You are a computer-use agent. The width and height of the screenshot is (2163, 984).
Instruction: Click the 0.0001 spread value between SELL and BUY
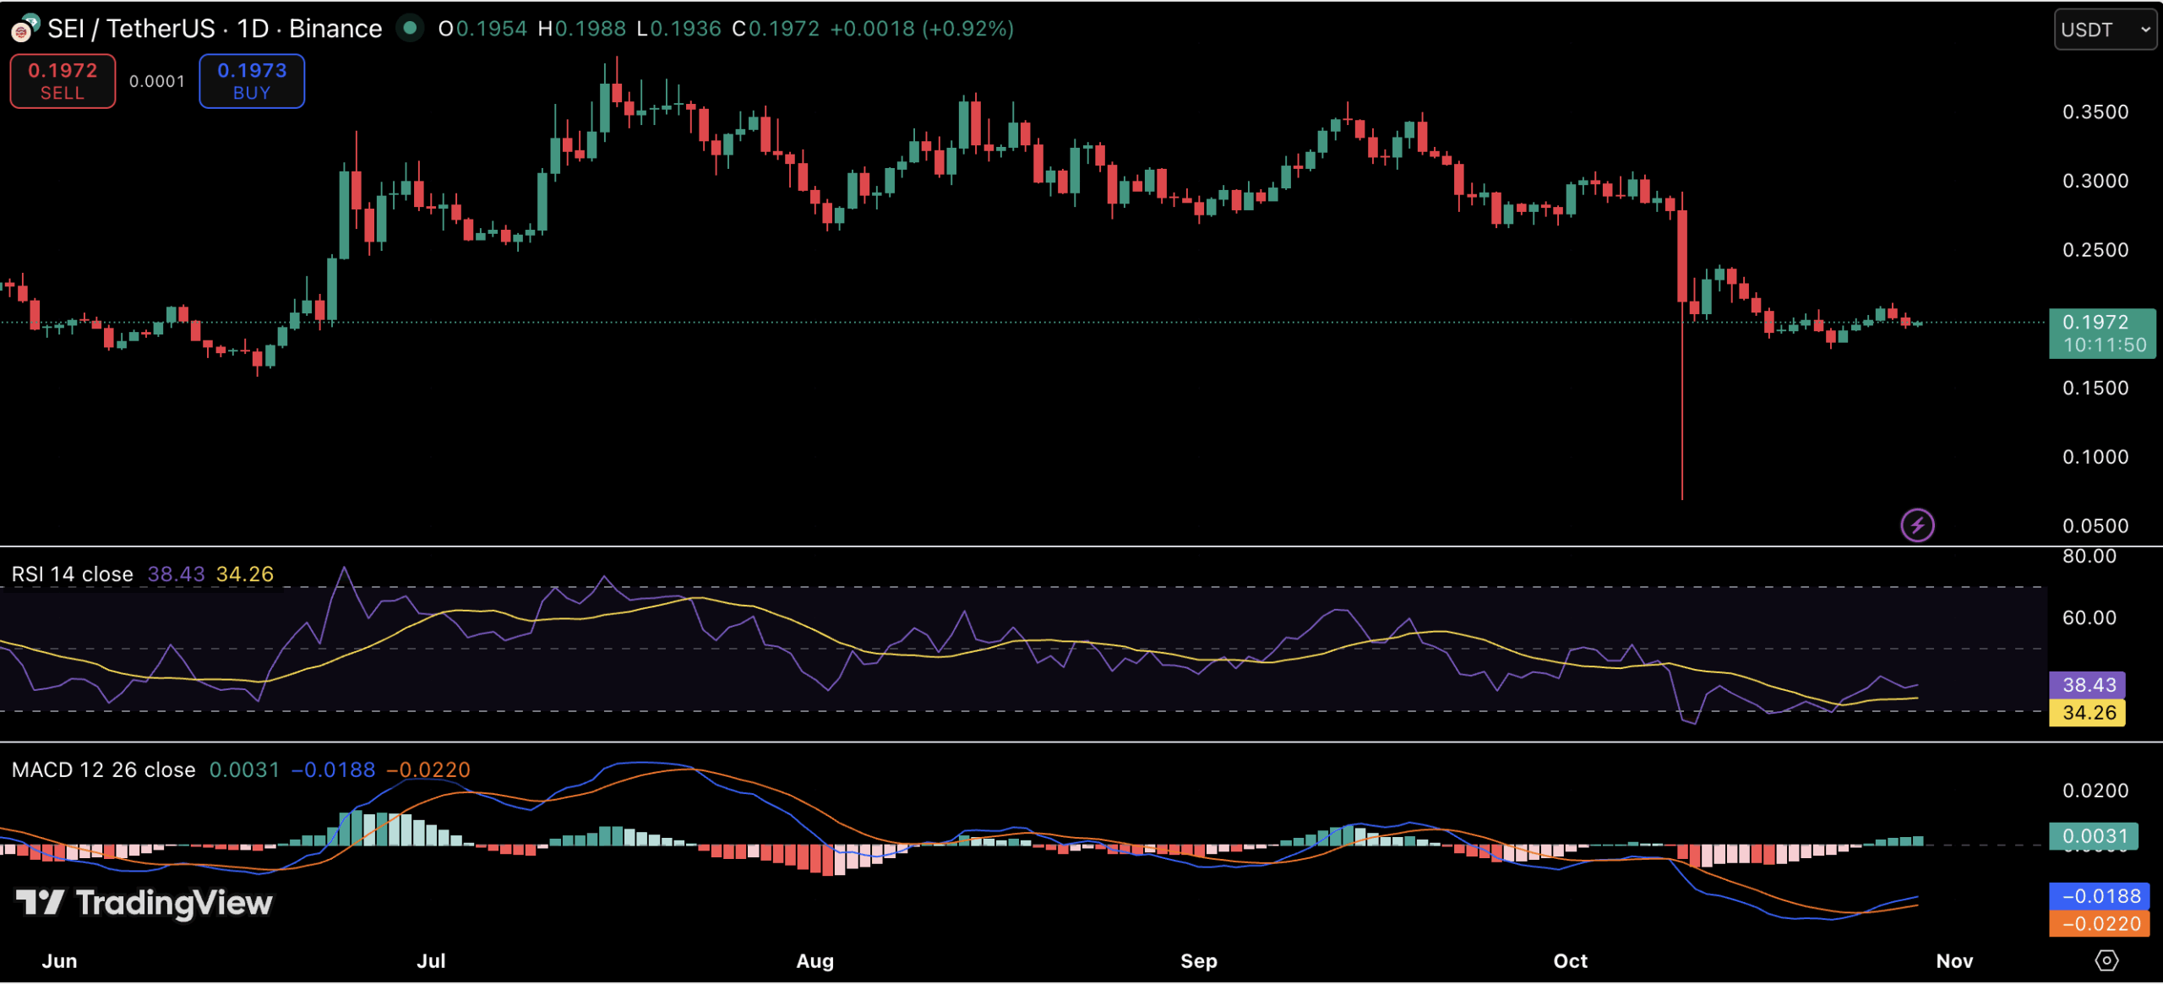156,81
